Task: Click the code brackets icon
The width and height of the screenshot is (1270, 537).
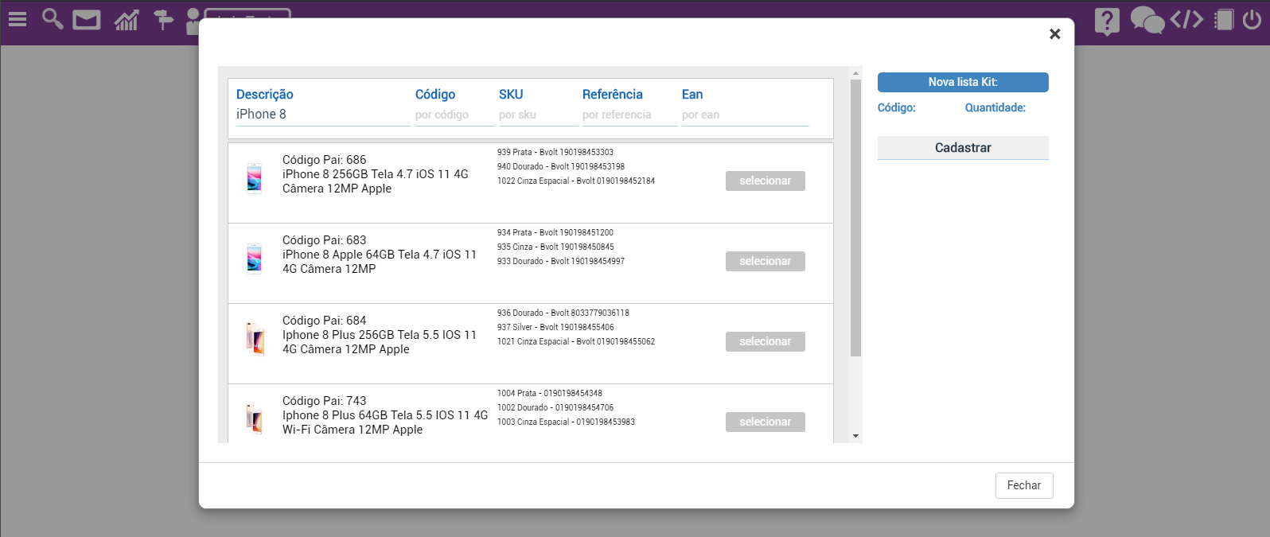Action: [x=1186, y=19]
